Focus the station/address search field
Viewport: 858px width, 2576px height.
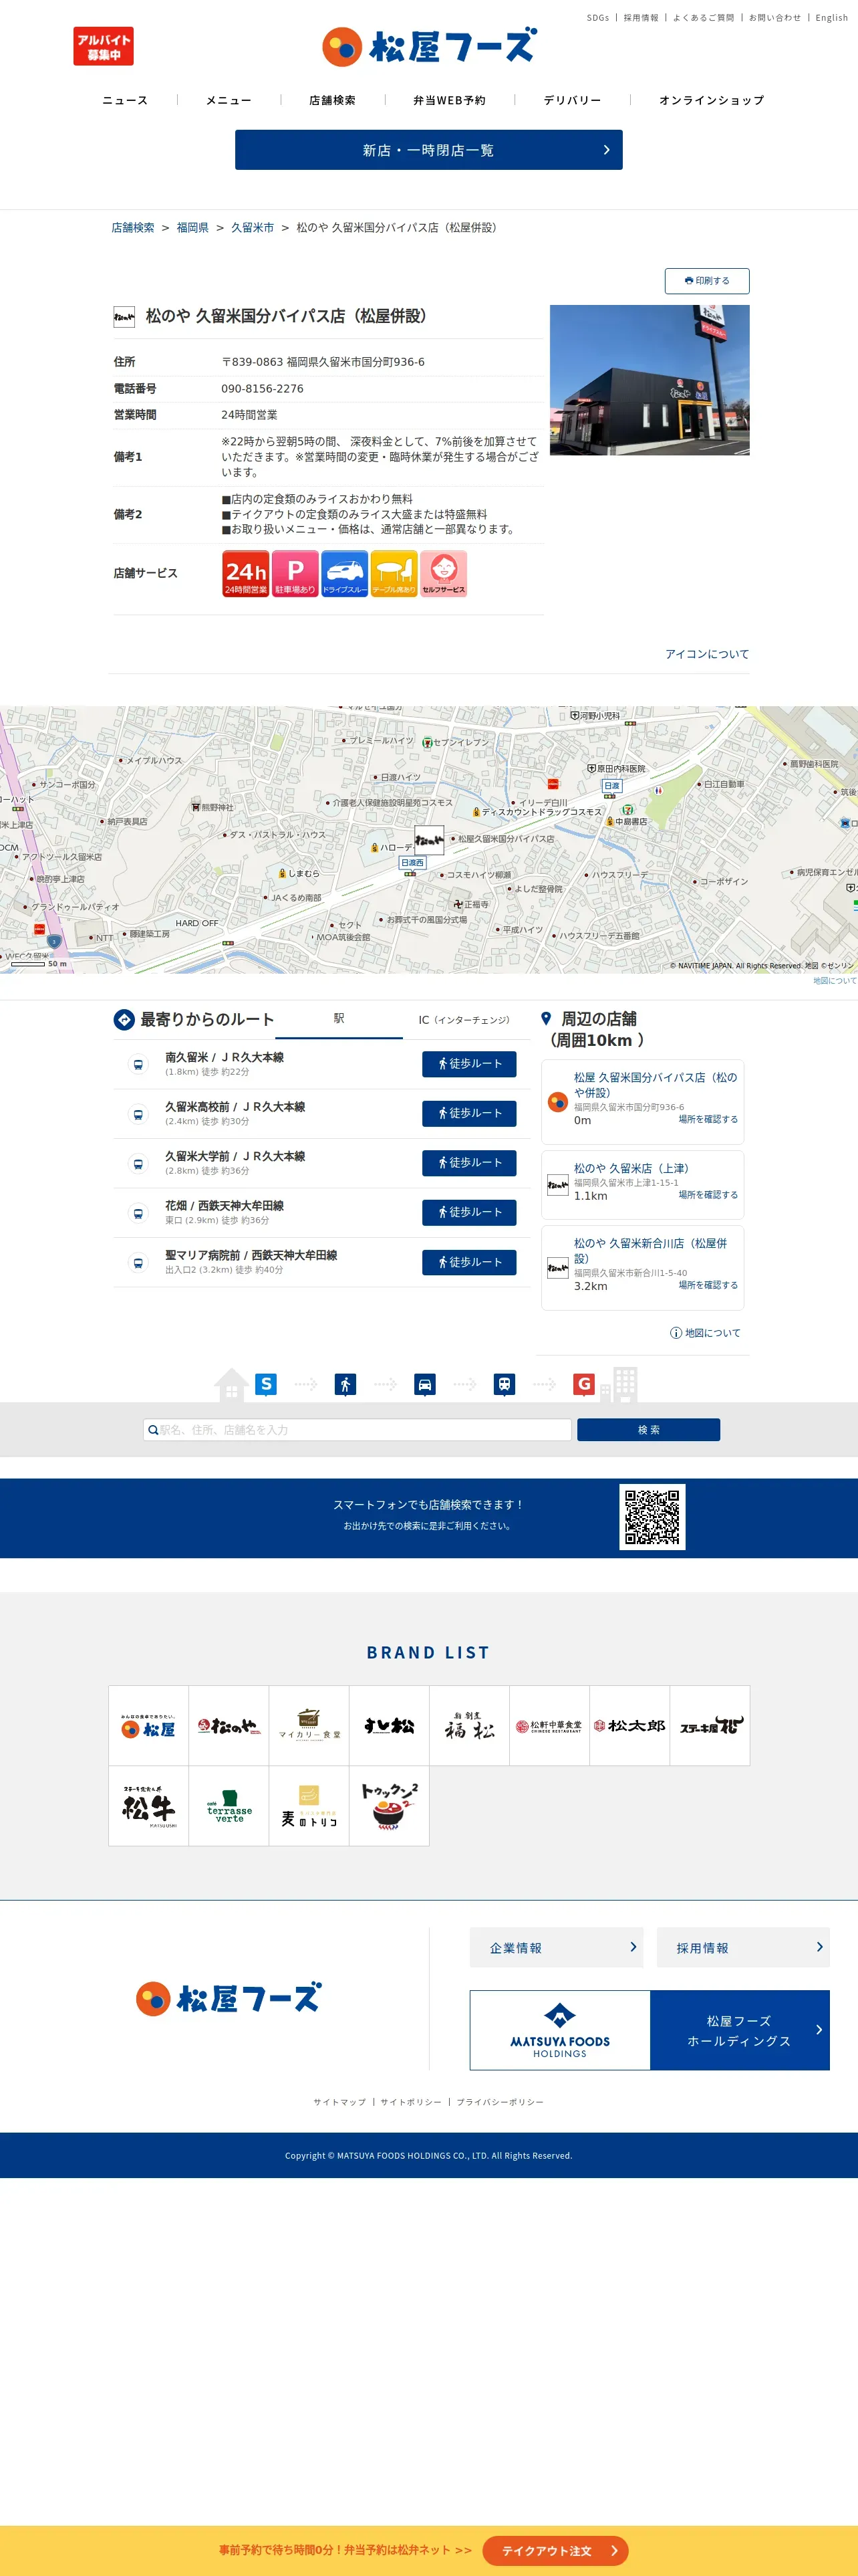[x=357, y=1430]
